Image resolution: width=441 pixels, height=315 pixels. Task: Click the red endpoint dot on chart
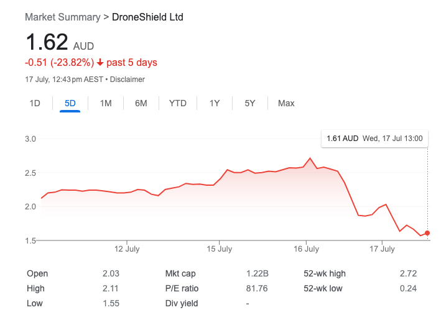pos(427,233)
